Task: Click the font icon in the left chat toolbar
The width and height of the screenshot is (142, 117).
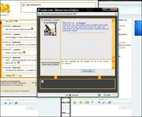Action: 6,103
